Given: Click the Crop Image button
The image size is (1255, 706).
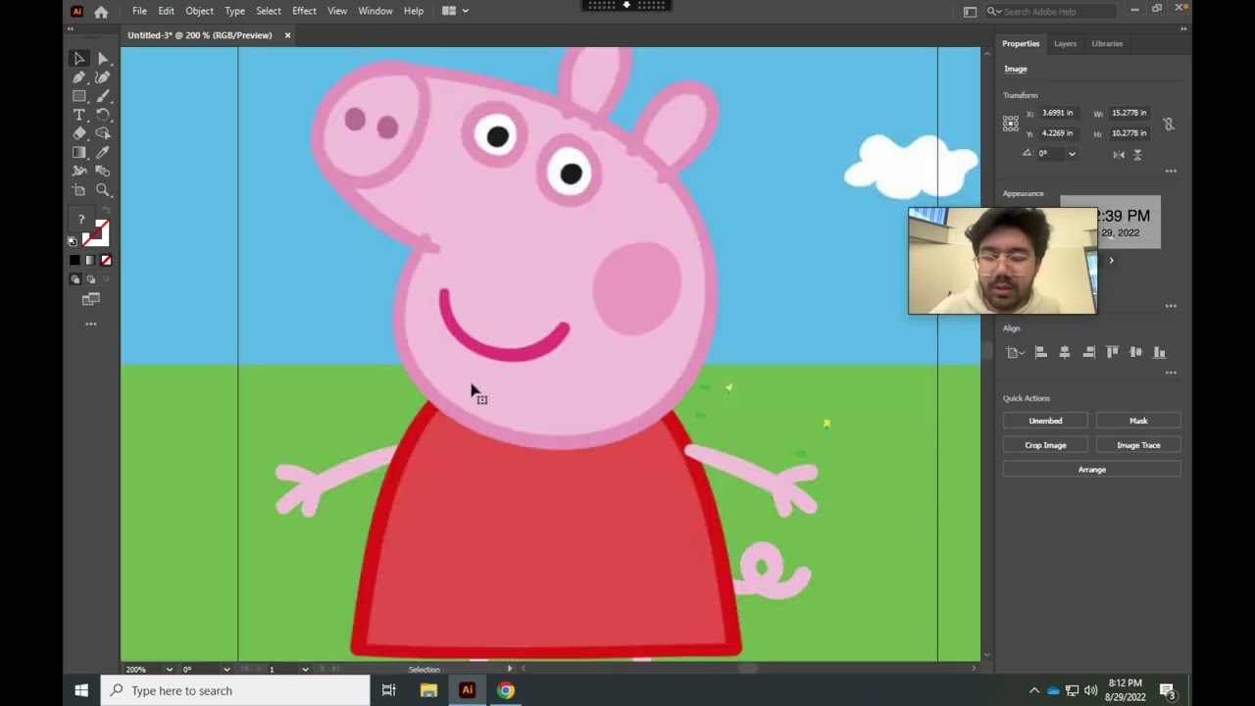Looking at the screenshot, I should pyautogui.click(x=1045, y=445).
